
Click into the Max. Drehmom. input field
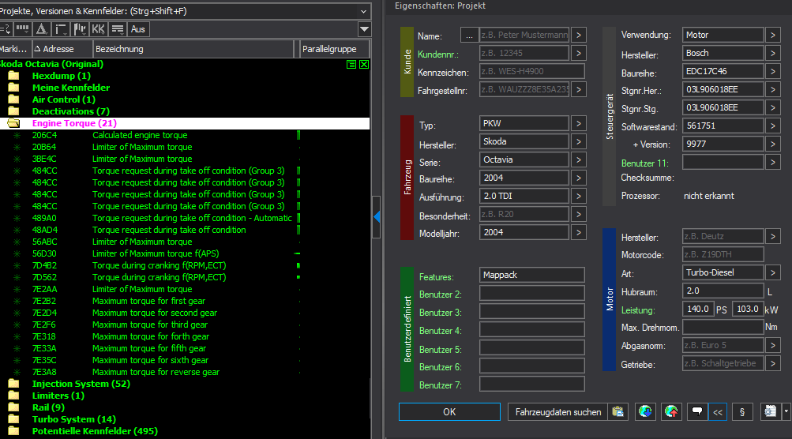tap(722, 327)
